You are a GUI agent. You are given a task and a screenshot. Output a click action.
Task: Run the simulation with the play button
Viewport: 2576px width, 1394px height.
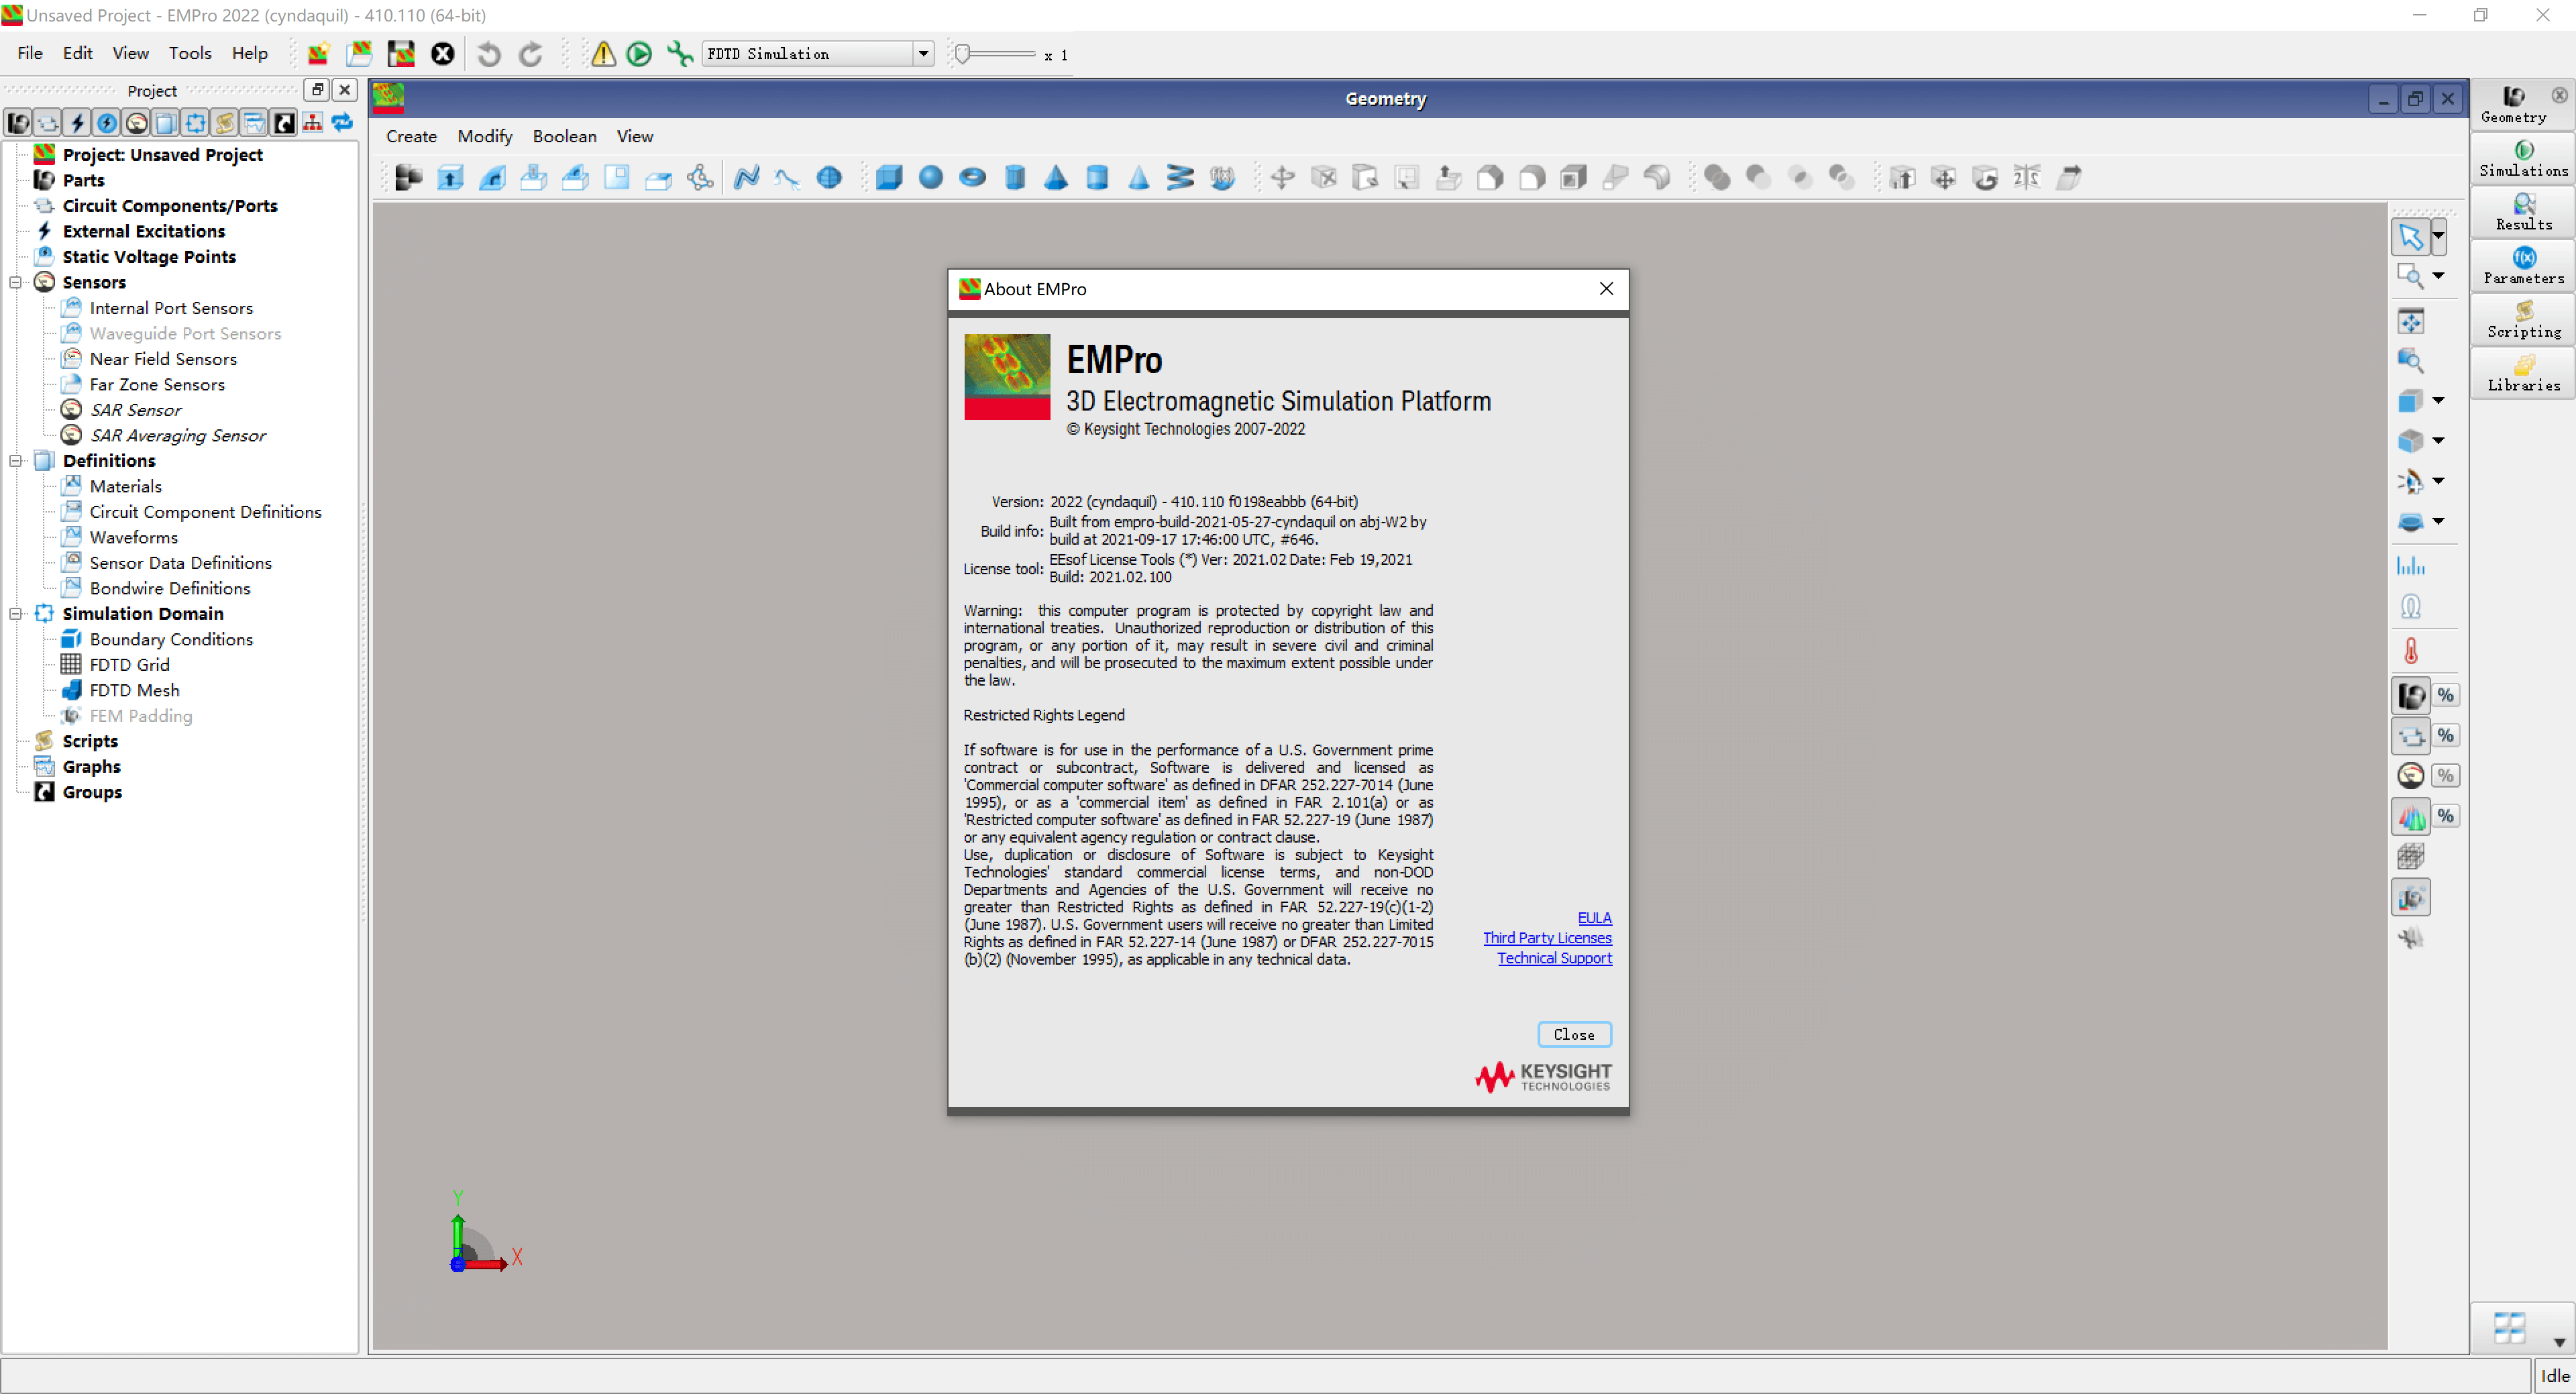click(x=639, y=54)
